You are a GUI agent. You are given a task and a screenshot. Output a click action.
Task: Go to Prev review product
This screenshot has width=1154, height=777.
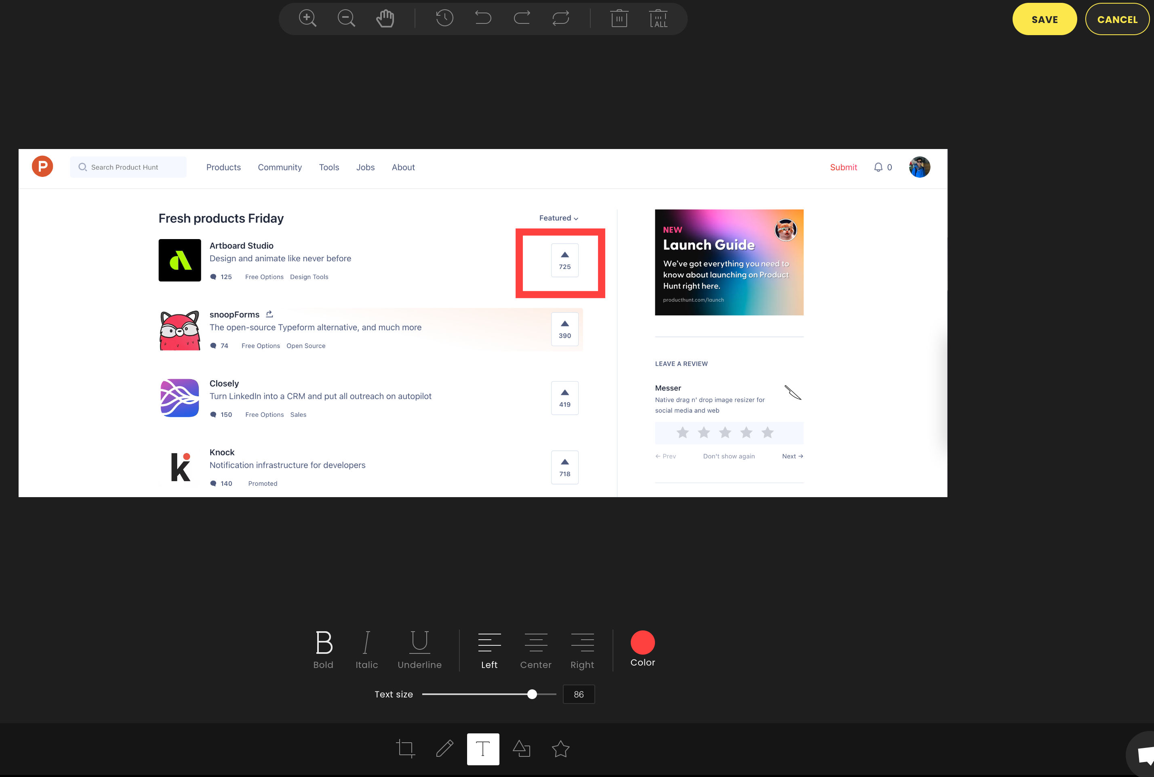(x=665, y=456)
